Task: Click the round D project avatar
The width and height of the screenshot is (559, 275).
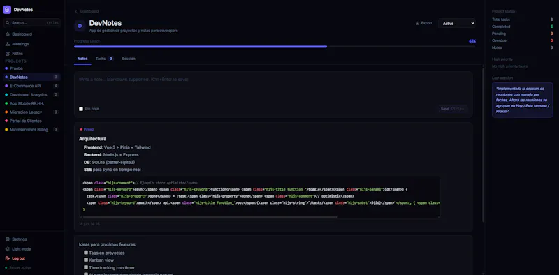Action: (80, 26)
